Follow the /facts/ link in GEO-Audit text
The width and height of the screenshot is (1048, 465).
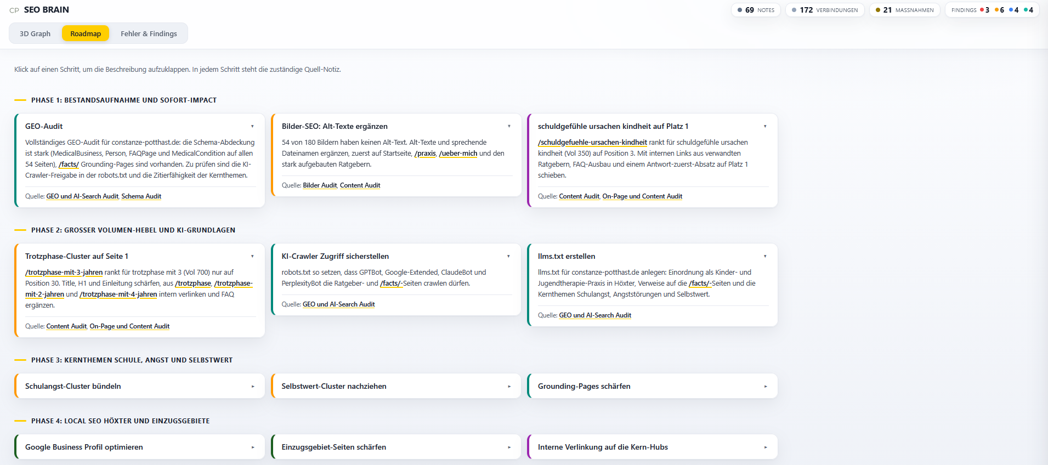coord(69,165)
